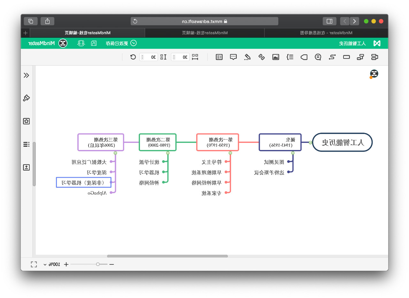
Task: Reset spacing with circular arrow icon
Action: pos(133,57)
